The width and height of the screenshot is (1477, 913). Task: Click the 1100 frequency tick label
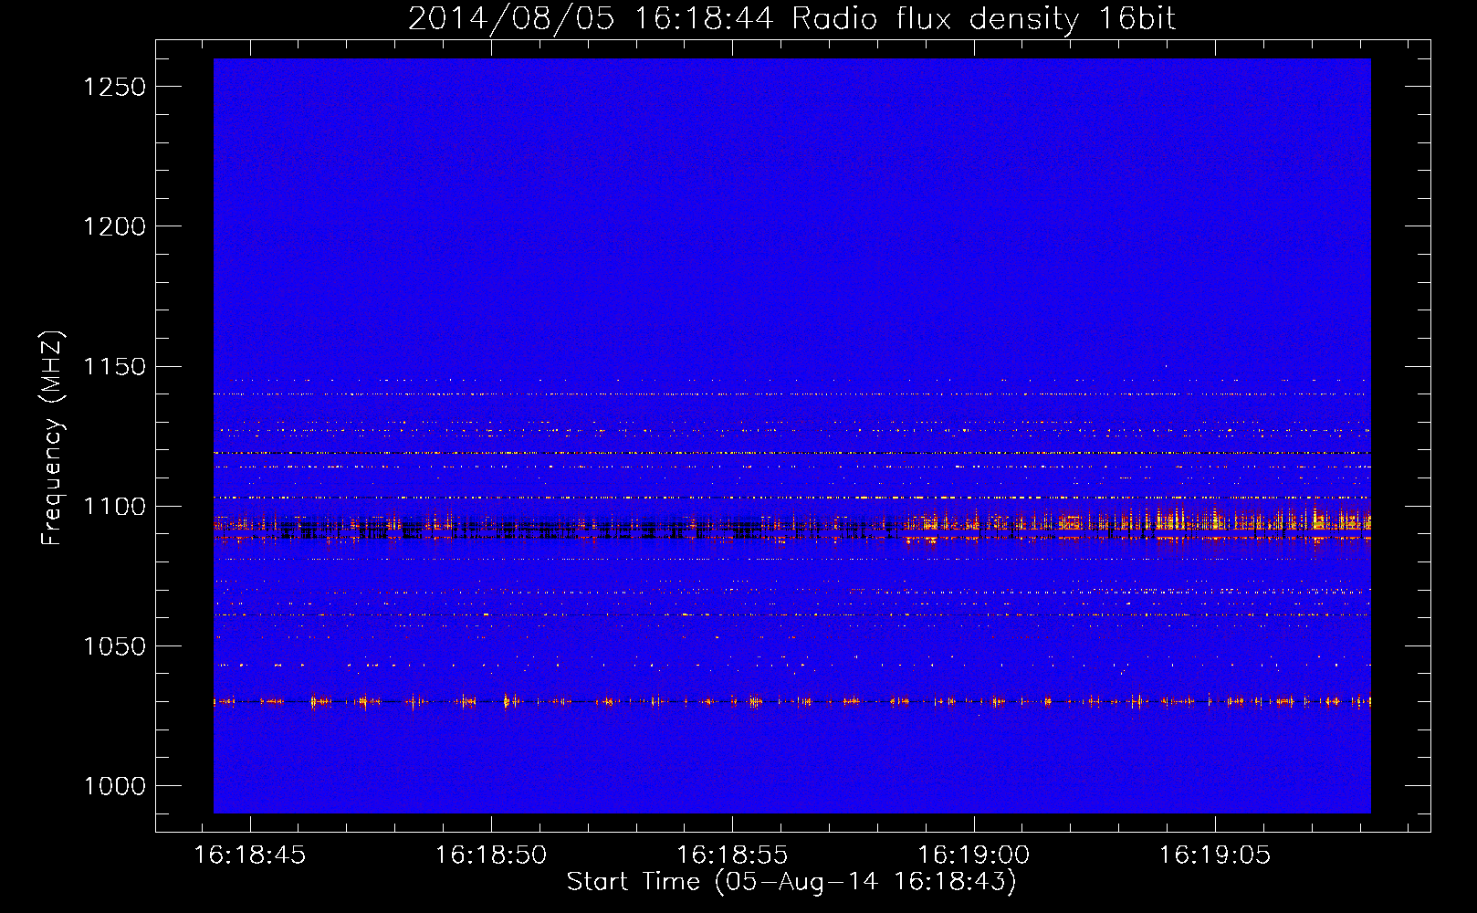tap(115, 507)
